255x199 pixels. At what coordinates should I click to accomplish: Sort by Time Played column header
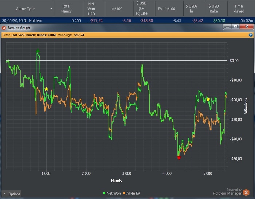pos(239,9)
